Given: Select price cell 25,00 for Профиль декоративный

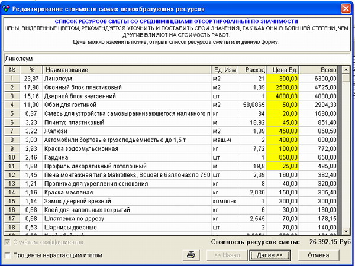Looking at the screenshot, I should click(x=283, y=166).
